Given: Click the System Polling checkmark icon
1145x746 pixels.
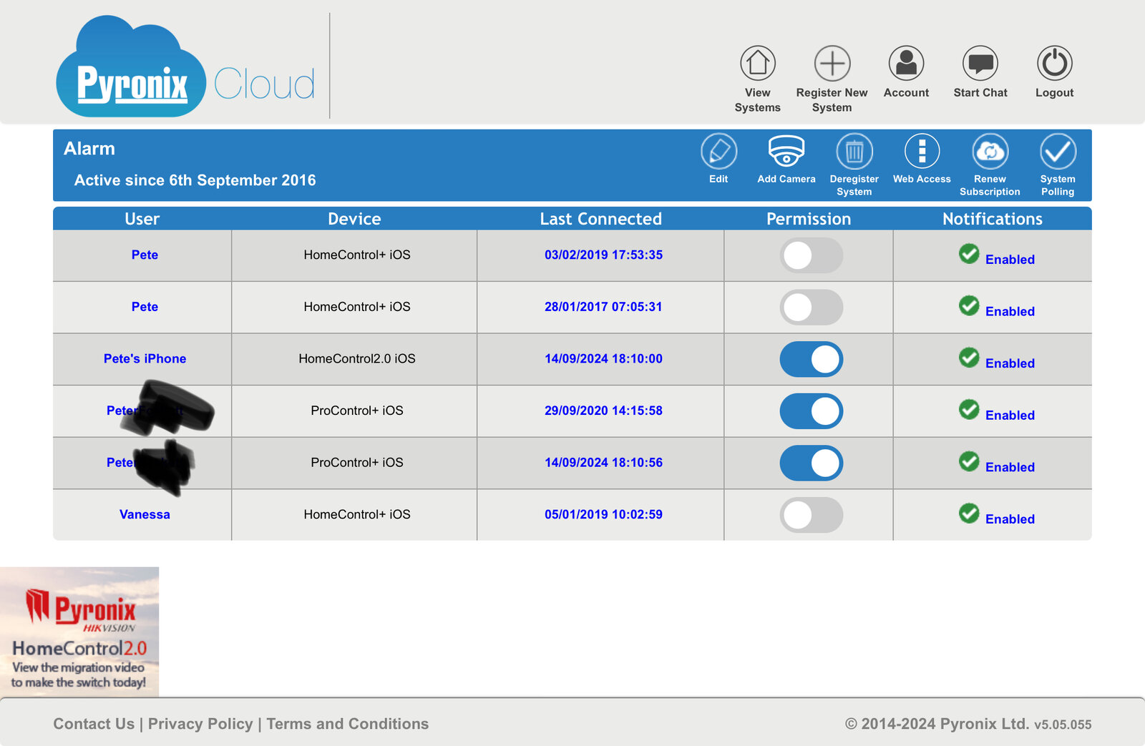Looking at the screenshot, I should [1058, 151].
